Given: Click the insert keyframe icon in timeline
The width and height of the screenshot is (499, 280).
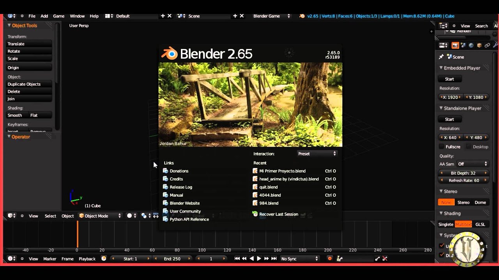Looking at the screenshot, I should pos(377,259).
